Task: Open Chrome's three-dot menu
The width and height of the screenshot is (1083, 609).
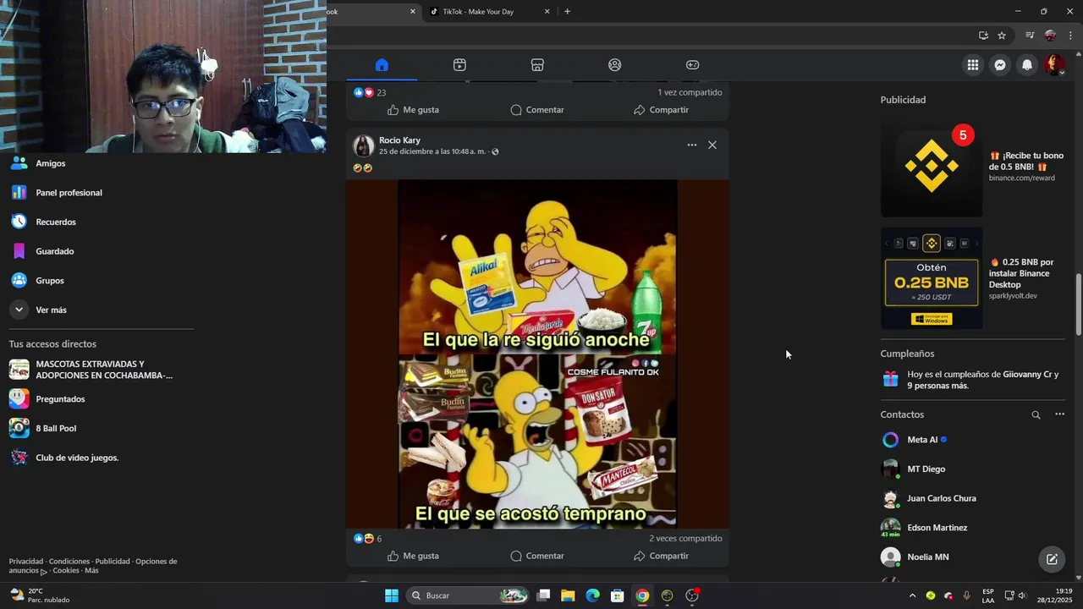Action: coord(1071,36)
